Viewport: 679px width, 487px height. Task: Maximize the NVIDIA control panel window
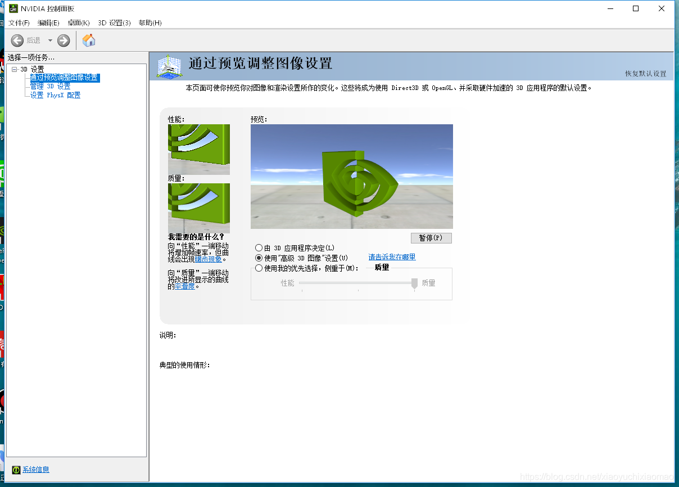[636, 8]
